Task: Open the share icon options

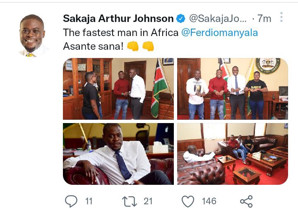Action: (246, 201)
